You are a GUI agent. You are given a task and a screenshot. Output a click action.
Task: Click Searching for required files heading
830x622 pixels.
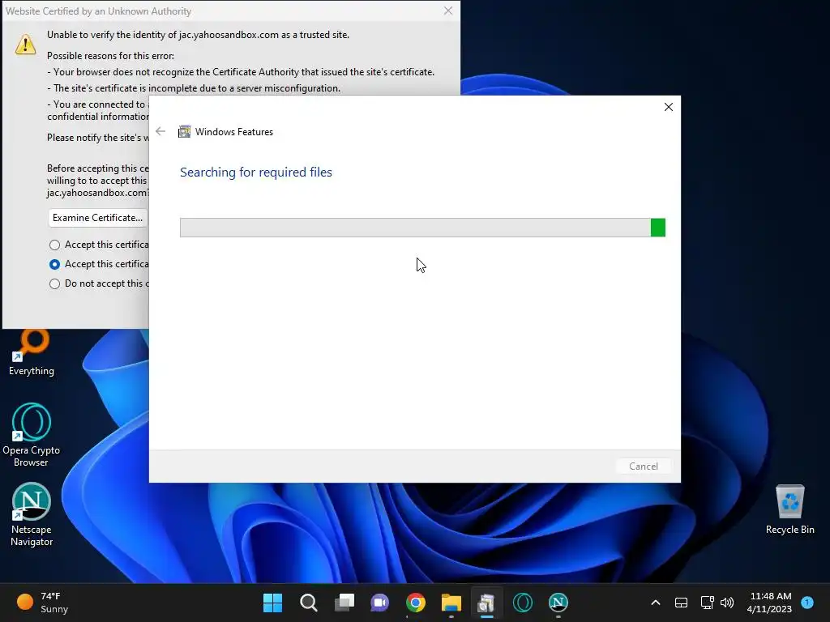pos(255,173)
